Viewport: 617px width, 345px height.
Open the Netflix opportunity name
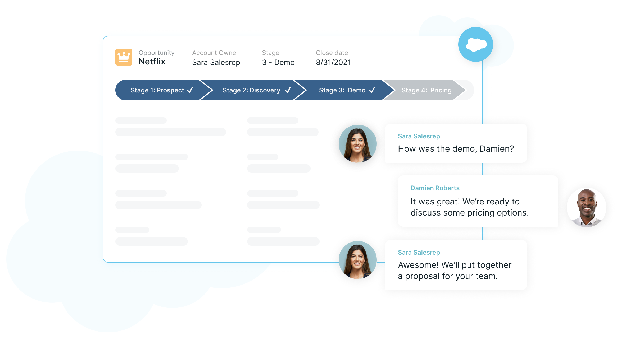pyautogui.click(x=152, y=62)
